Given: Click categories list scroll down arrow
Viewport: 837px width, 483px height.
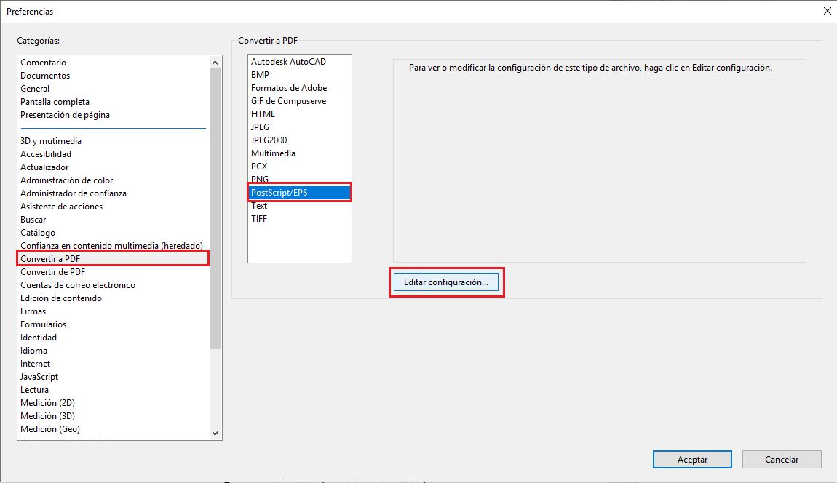Looking at the screenshot, I should [x=215, y=434].
